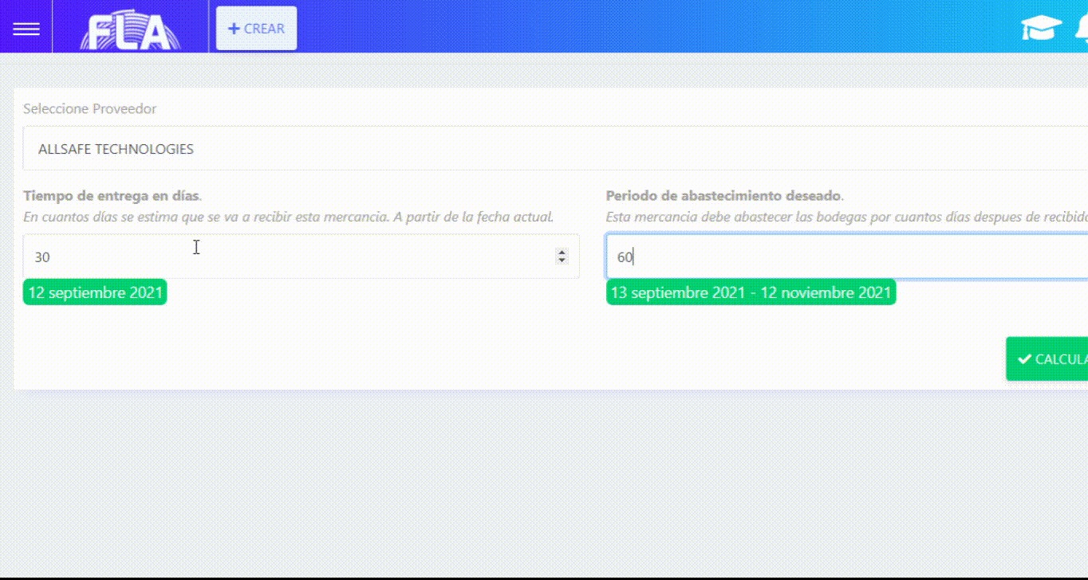Screen dimensions: 1088x580
Task: Click the checkmark icon on the CALCULAR button
Action: (1024, 359)
